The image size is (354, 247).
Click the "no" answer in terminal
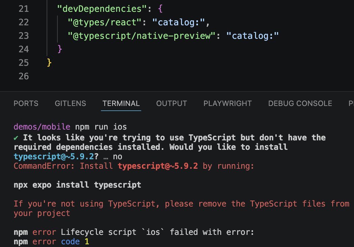[x=118, y=157]
